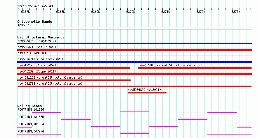This screenshot has width=260, height=138.
Task: Click the ACOT7|NM_007274 magenta gene track
Action: (134, 134)
